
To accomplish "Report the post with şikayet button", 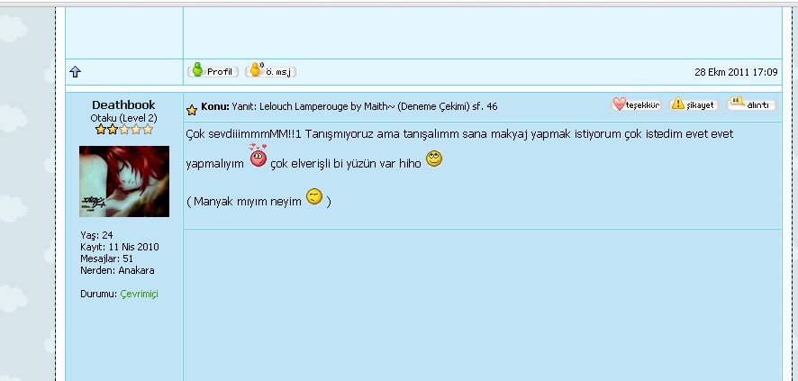I will point(694,104).
